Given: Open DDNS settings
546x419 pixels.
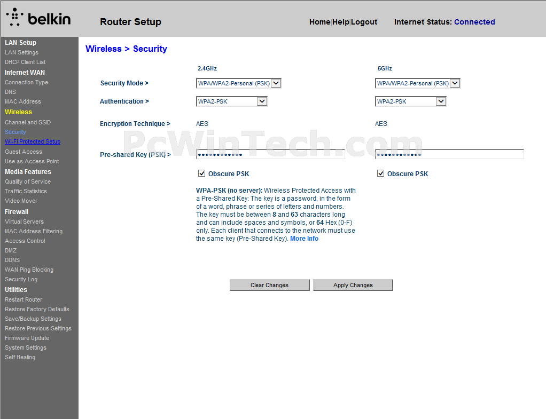Looking at the screenshot, I should pyautogui.click(x=12, y=260).
